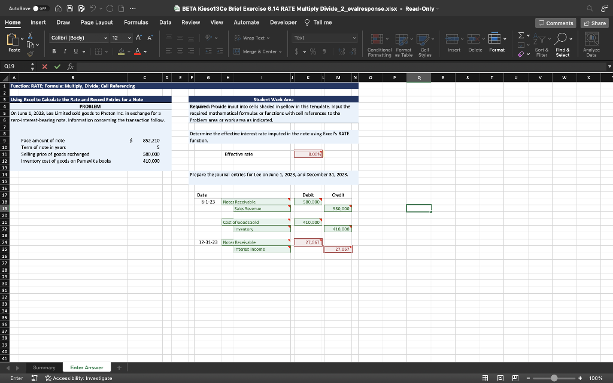The image size is (613, 383).
Task: Click the decrease decimal icon
Action: pos(353,51)
